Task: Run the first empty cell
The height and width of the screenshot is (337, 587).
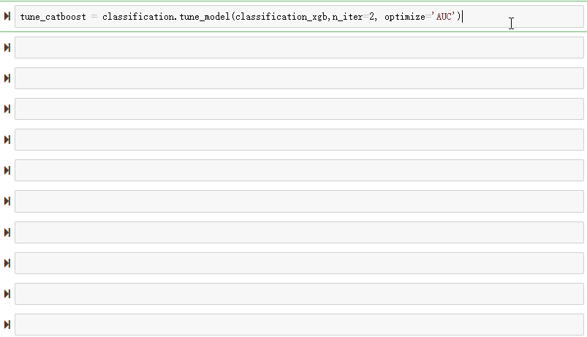Action: click(7, 48)
